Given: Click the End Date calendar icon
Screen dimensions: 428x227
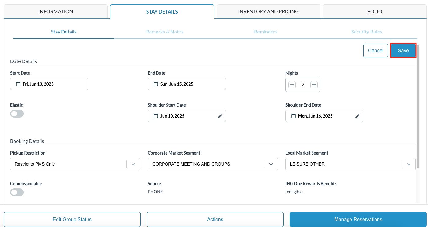Looking at the screenshot, I should click(156, 84).
